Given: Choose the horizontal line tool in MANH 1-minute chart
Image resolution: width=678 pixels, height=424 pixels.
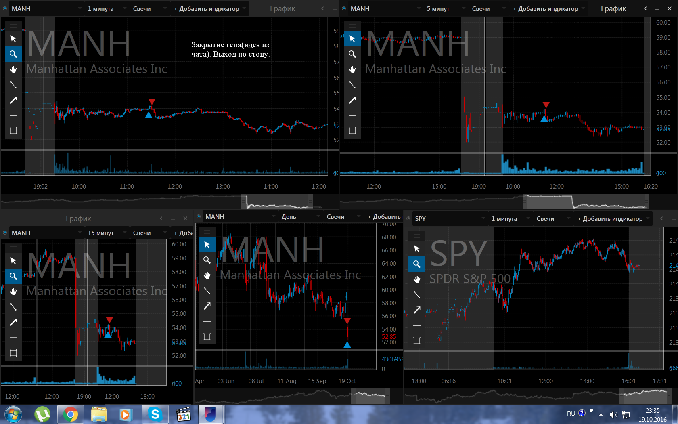Looking at the screenshot, I should click(13, 115).
